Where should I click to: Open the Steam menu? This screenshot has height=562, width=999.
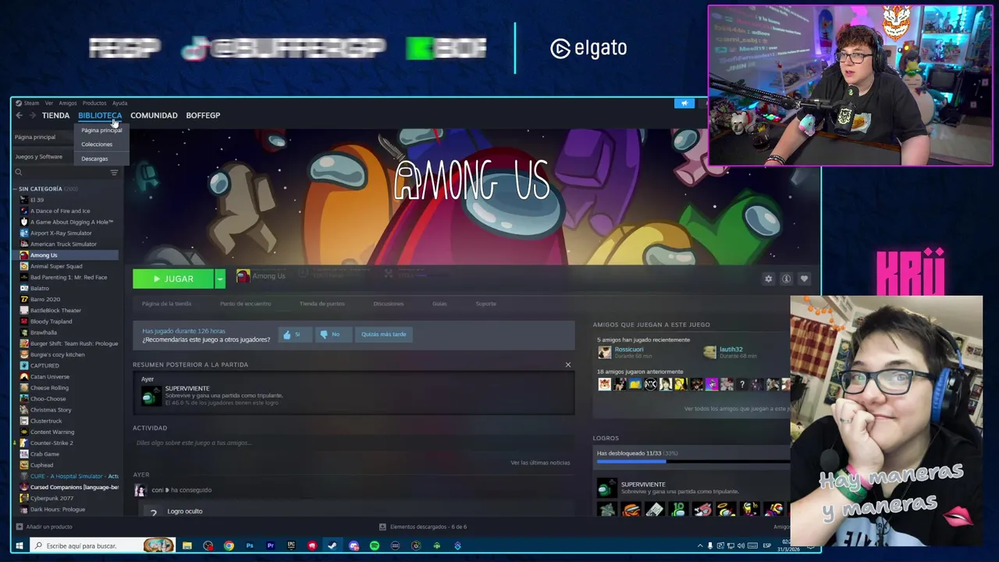28,103
